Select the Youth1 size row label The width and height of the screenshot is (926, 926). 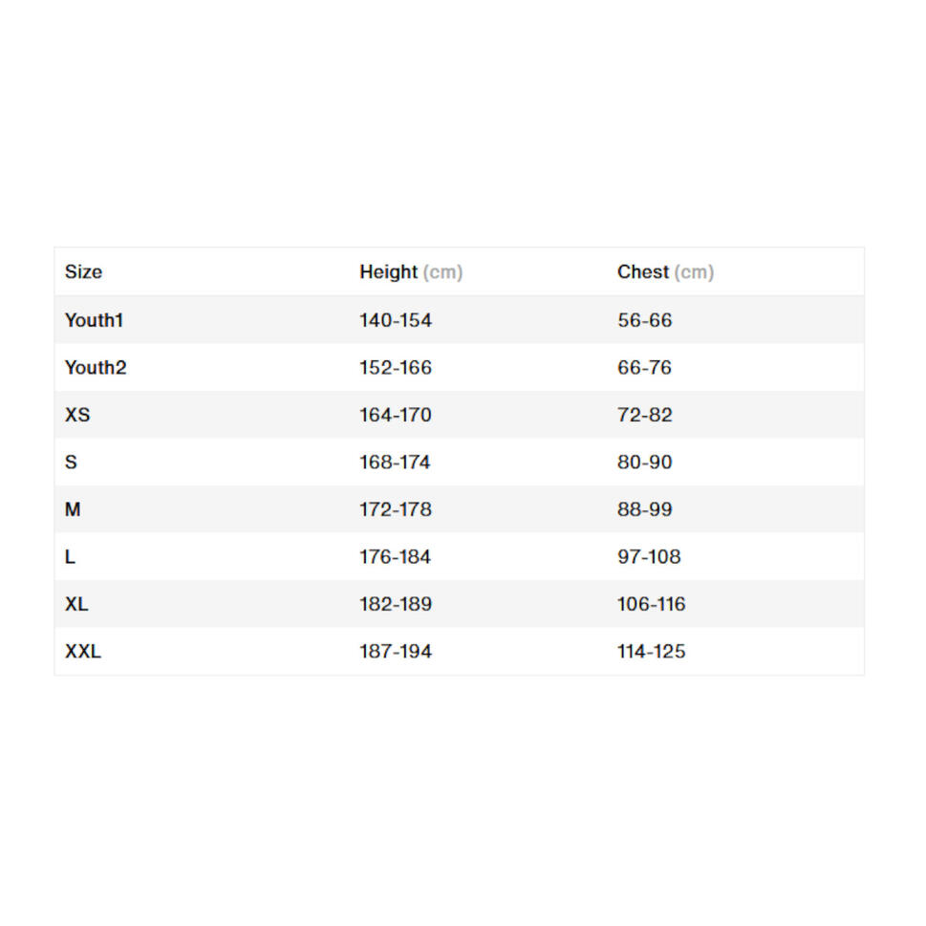click(x=94, y=320)
